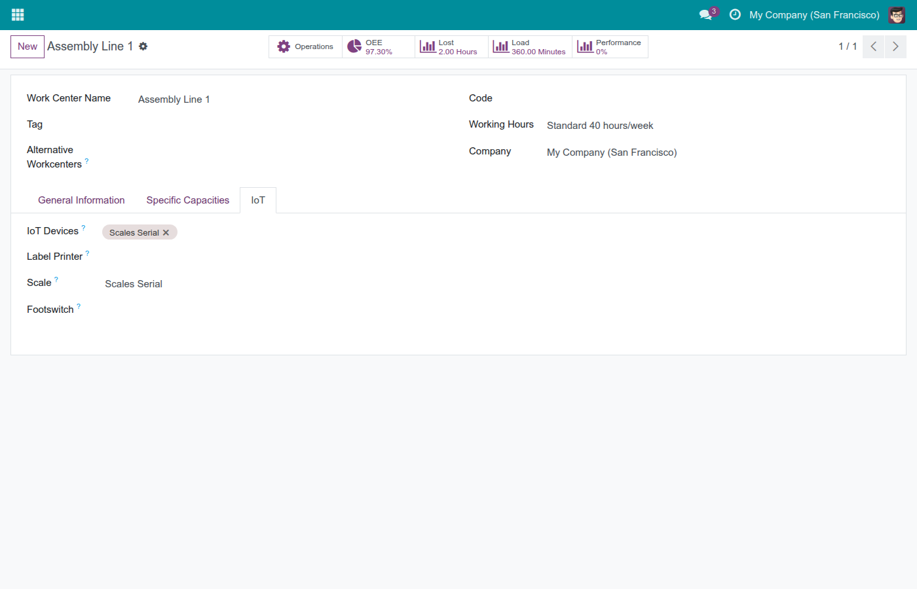This screenshot has width=917, height=589.
Task: Click the Assembly Line 1 breadcrumb title
Action: point(90,46)
